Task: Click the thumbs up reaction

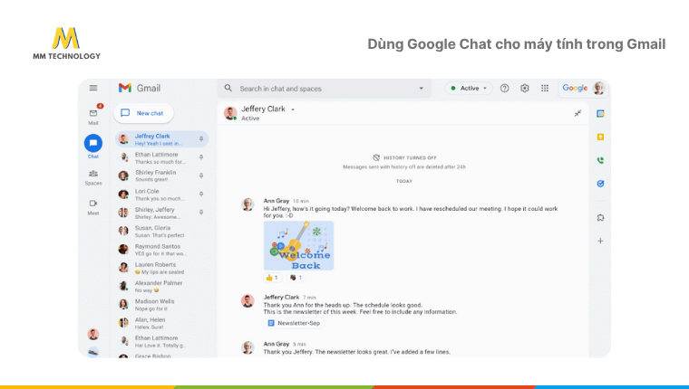Action: pos(272,277)
